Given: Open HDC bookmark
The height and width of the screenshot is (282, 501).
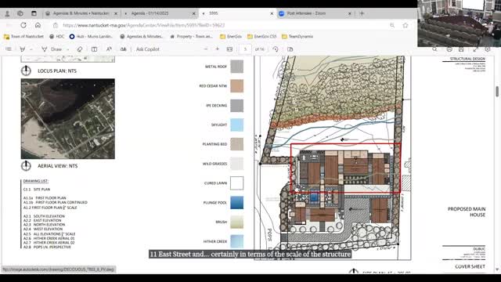Looking at the screenshot, I should [57, 37].
